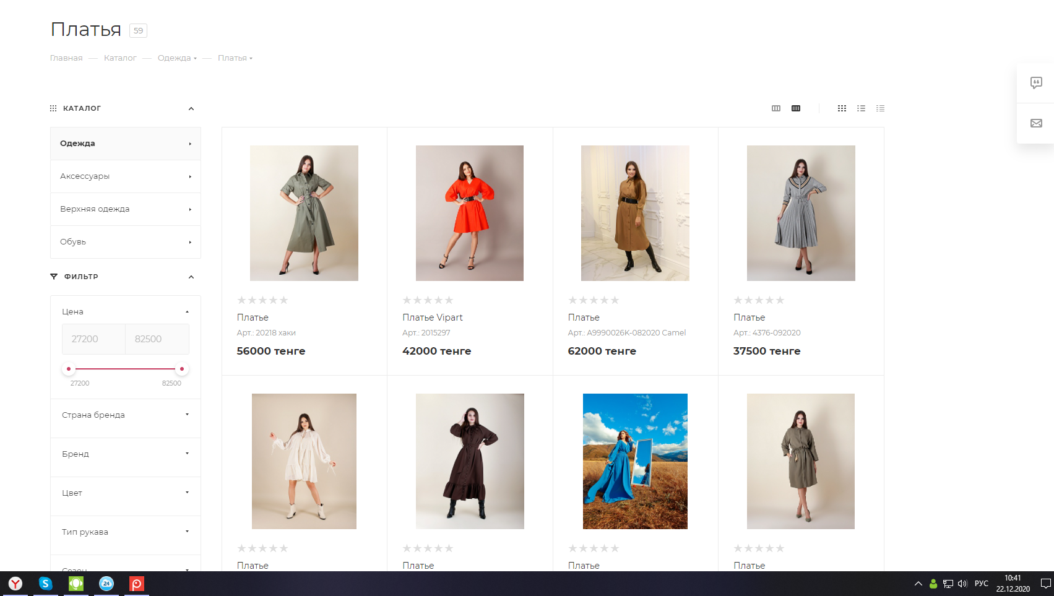This screenshot has width=1054, height=596.
Task: Rate the khaki dress 20218 five stars
Action: (283, 300)
